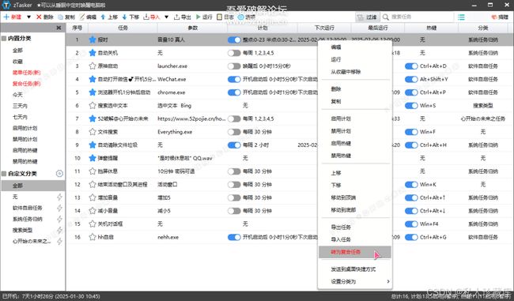Open the 日志 log toolbar icon
Screen dimensions: 514x301
[x=219, y=17]
